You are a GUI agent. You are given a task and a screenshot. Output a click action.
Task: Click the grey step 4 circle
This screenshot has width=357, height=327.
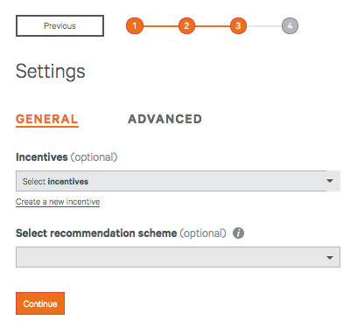[290, 26]
